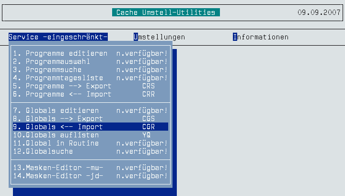Select item 1 Programme editieren

tap(91, 53)
